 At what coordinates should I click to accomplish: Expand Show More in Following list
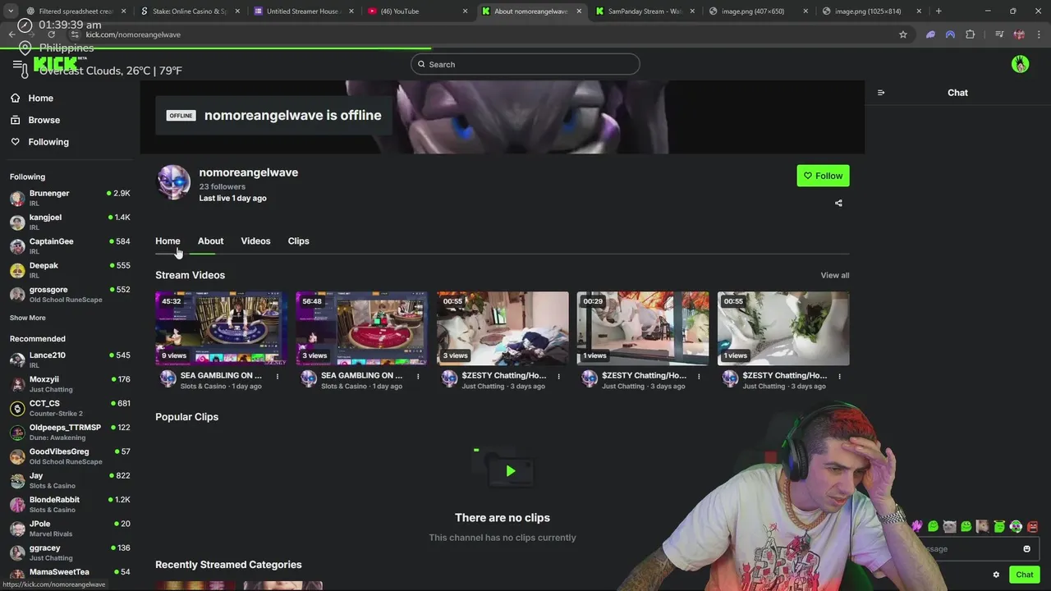[28, 318]
